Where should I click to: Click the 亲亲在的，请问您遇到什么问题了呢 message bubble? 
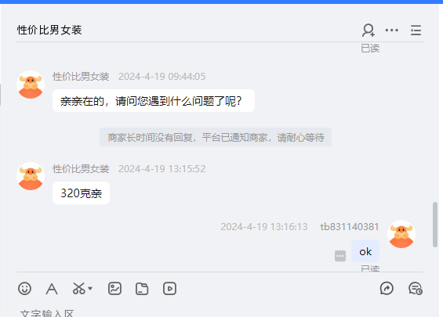click(x=154, y=101)
